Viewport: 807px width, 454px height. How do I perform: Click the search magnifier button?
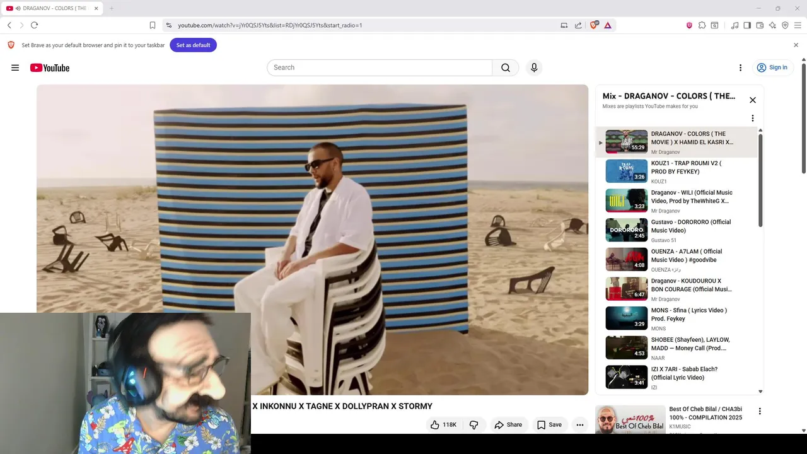(506, 67)
